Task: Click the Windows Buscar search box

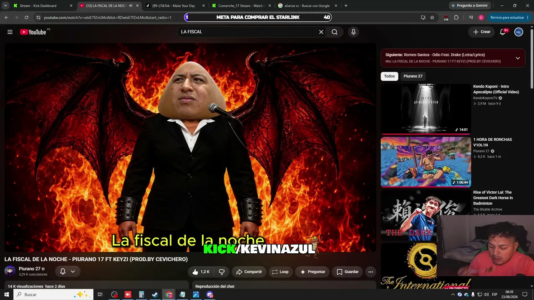Action: coord(53,295)
